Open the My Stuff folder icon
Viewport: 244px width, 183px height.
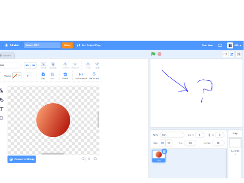coord(220,45)
